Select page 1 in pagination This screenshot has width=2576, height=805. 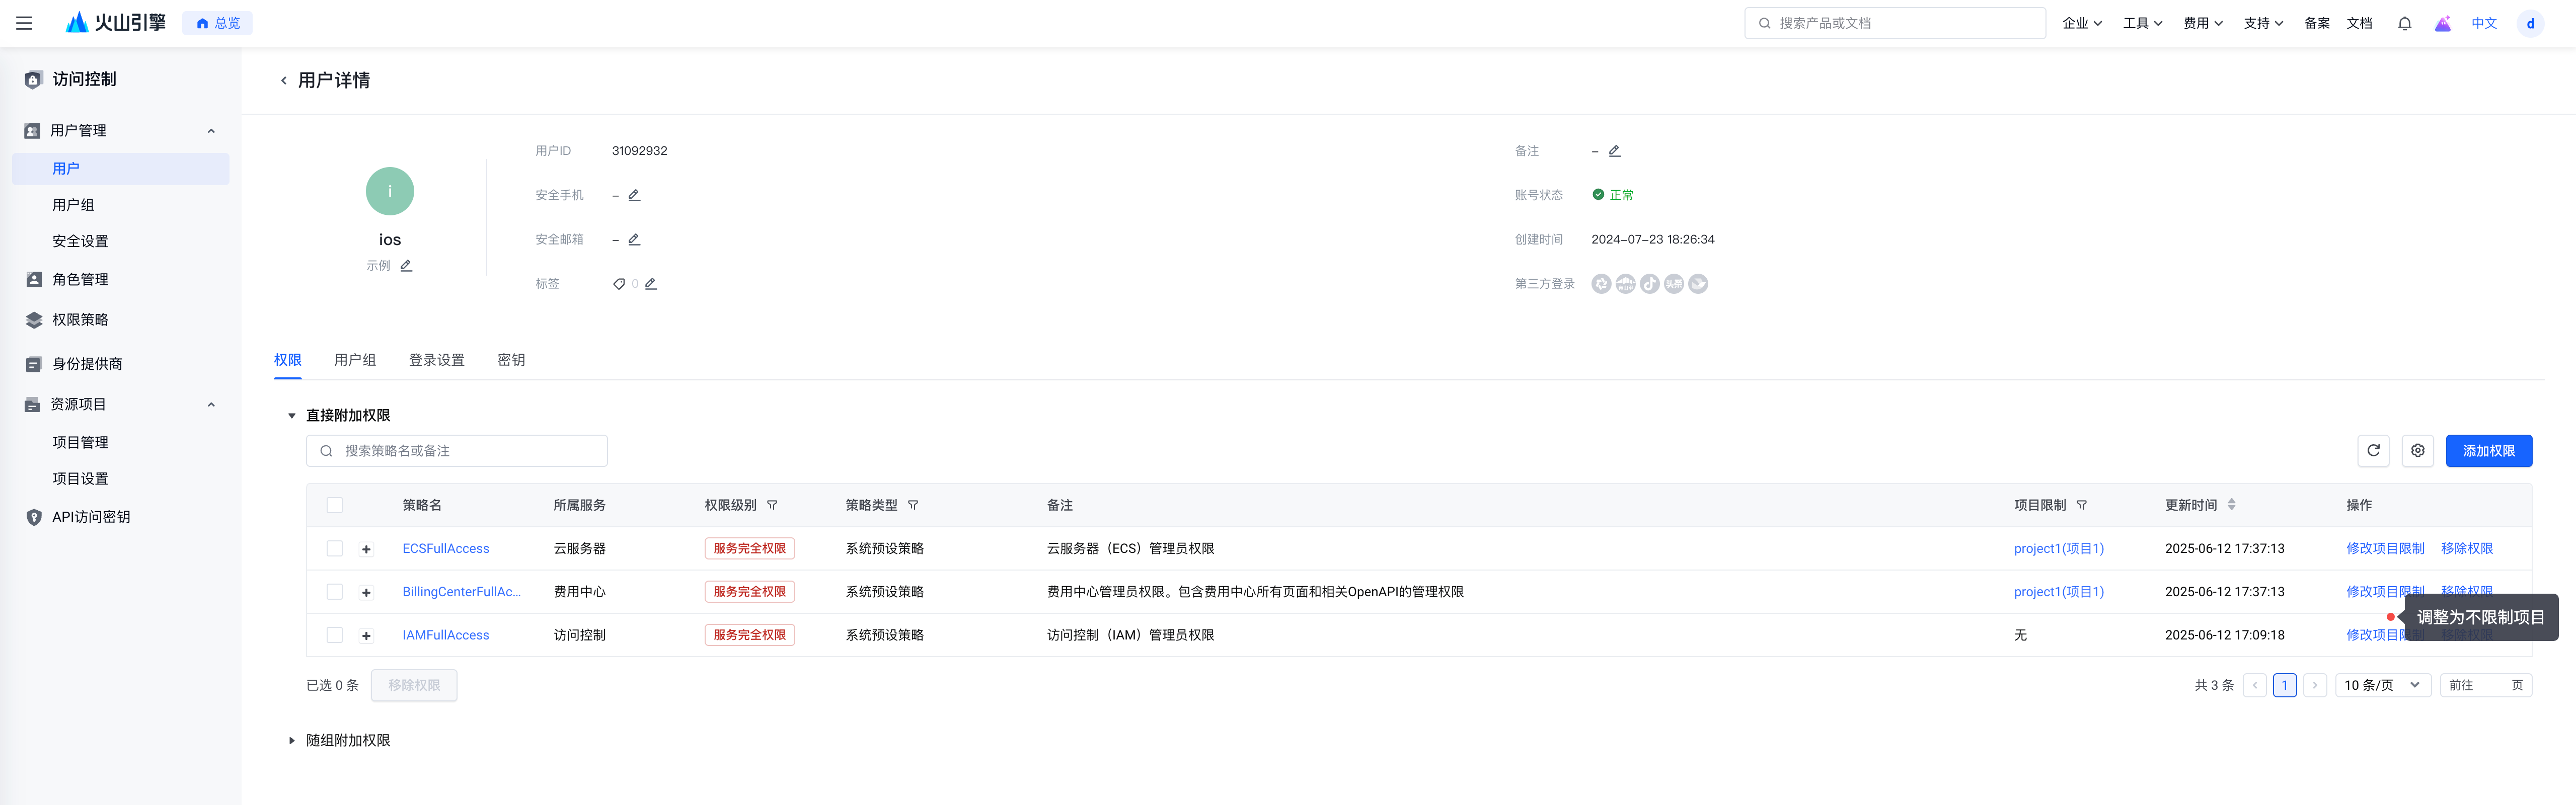coord(2284,685)
